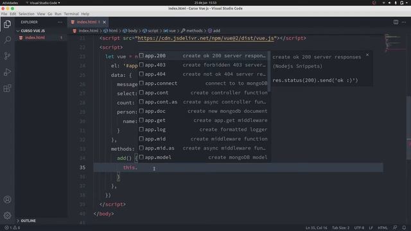The image size is (411, 231).
Task: Place cursor on line 35 after this.
Action: (138, 167)
